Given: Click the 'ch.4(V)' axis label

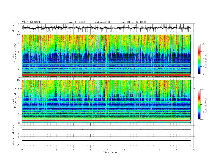Looking at the screenshot, I should point(13,141).
